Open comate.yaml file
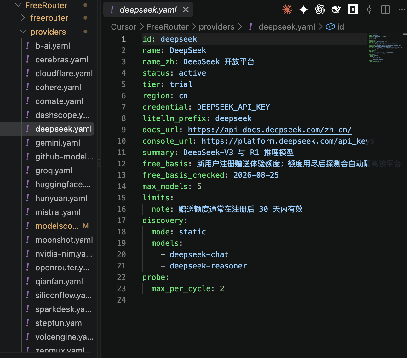The image size is (407, 358). (x=59, y=101)
